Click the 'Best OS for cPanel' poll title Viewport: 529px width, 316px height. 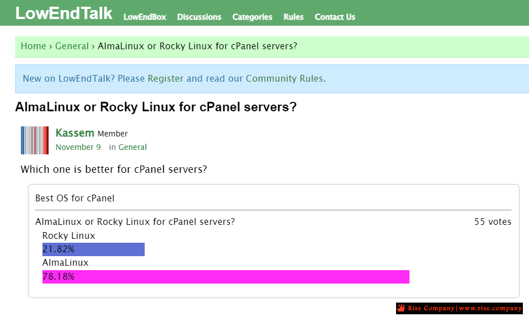pyautogui.click(x=75, y=198)
